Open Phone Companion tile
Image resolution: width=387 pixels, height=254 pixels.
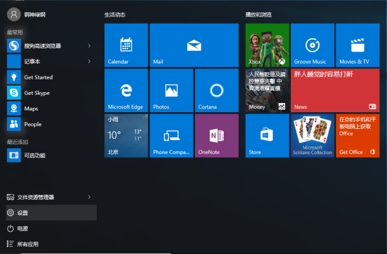coord(172,135)
